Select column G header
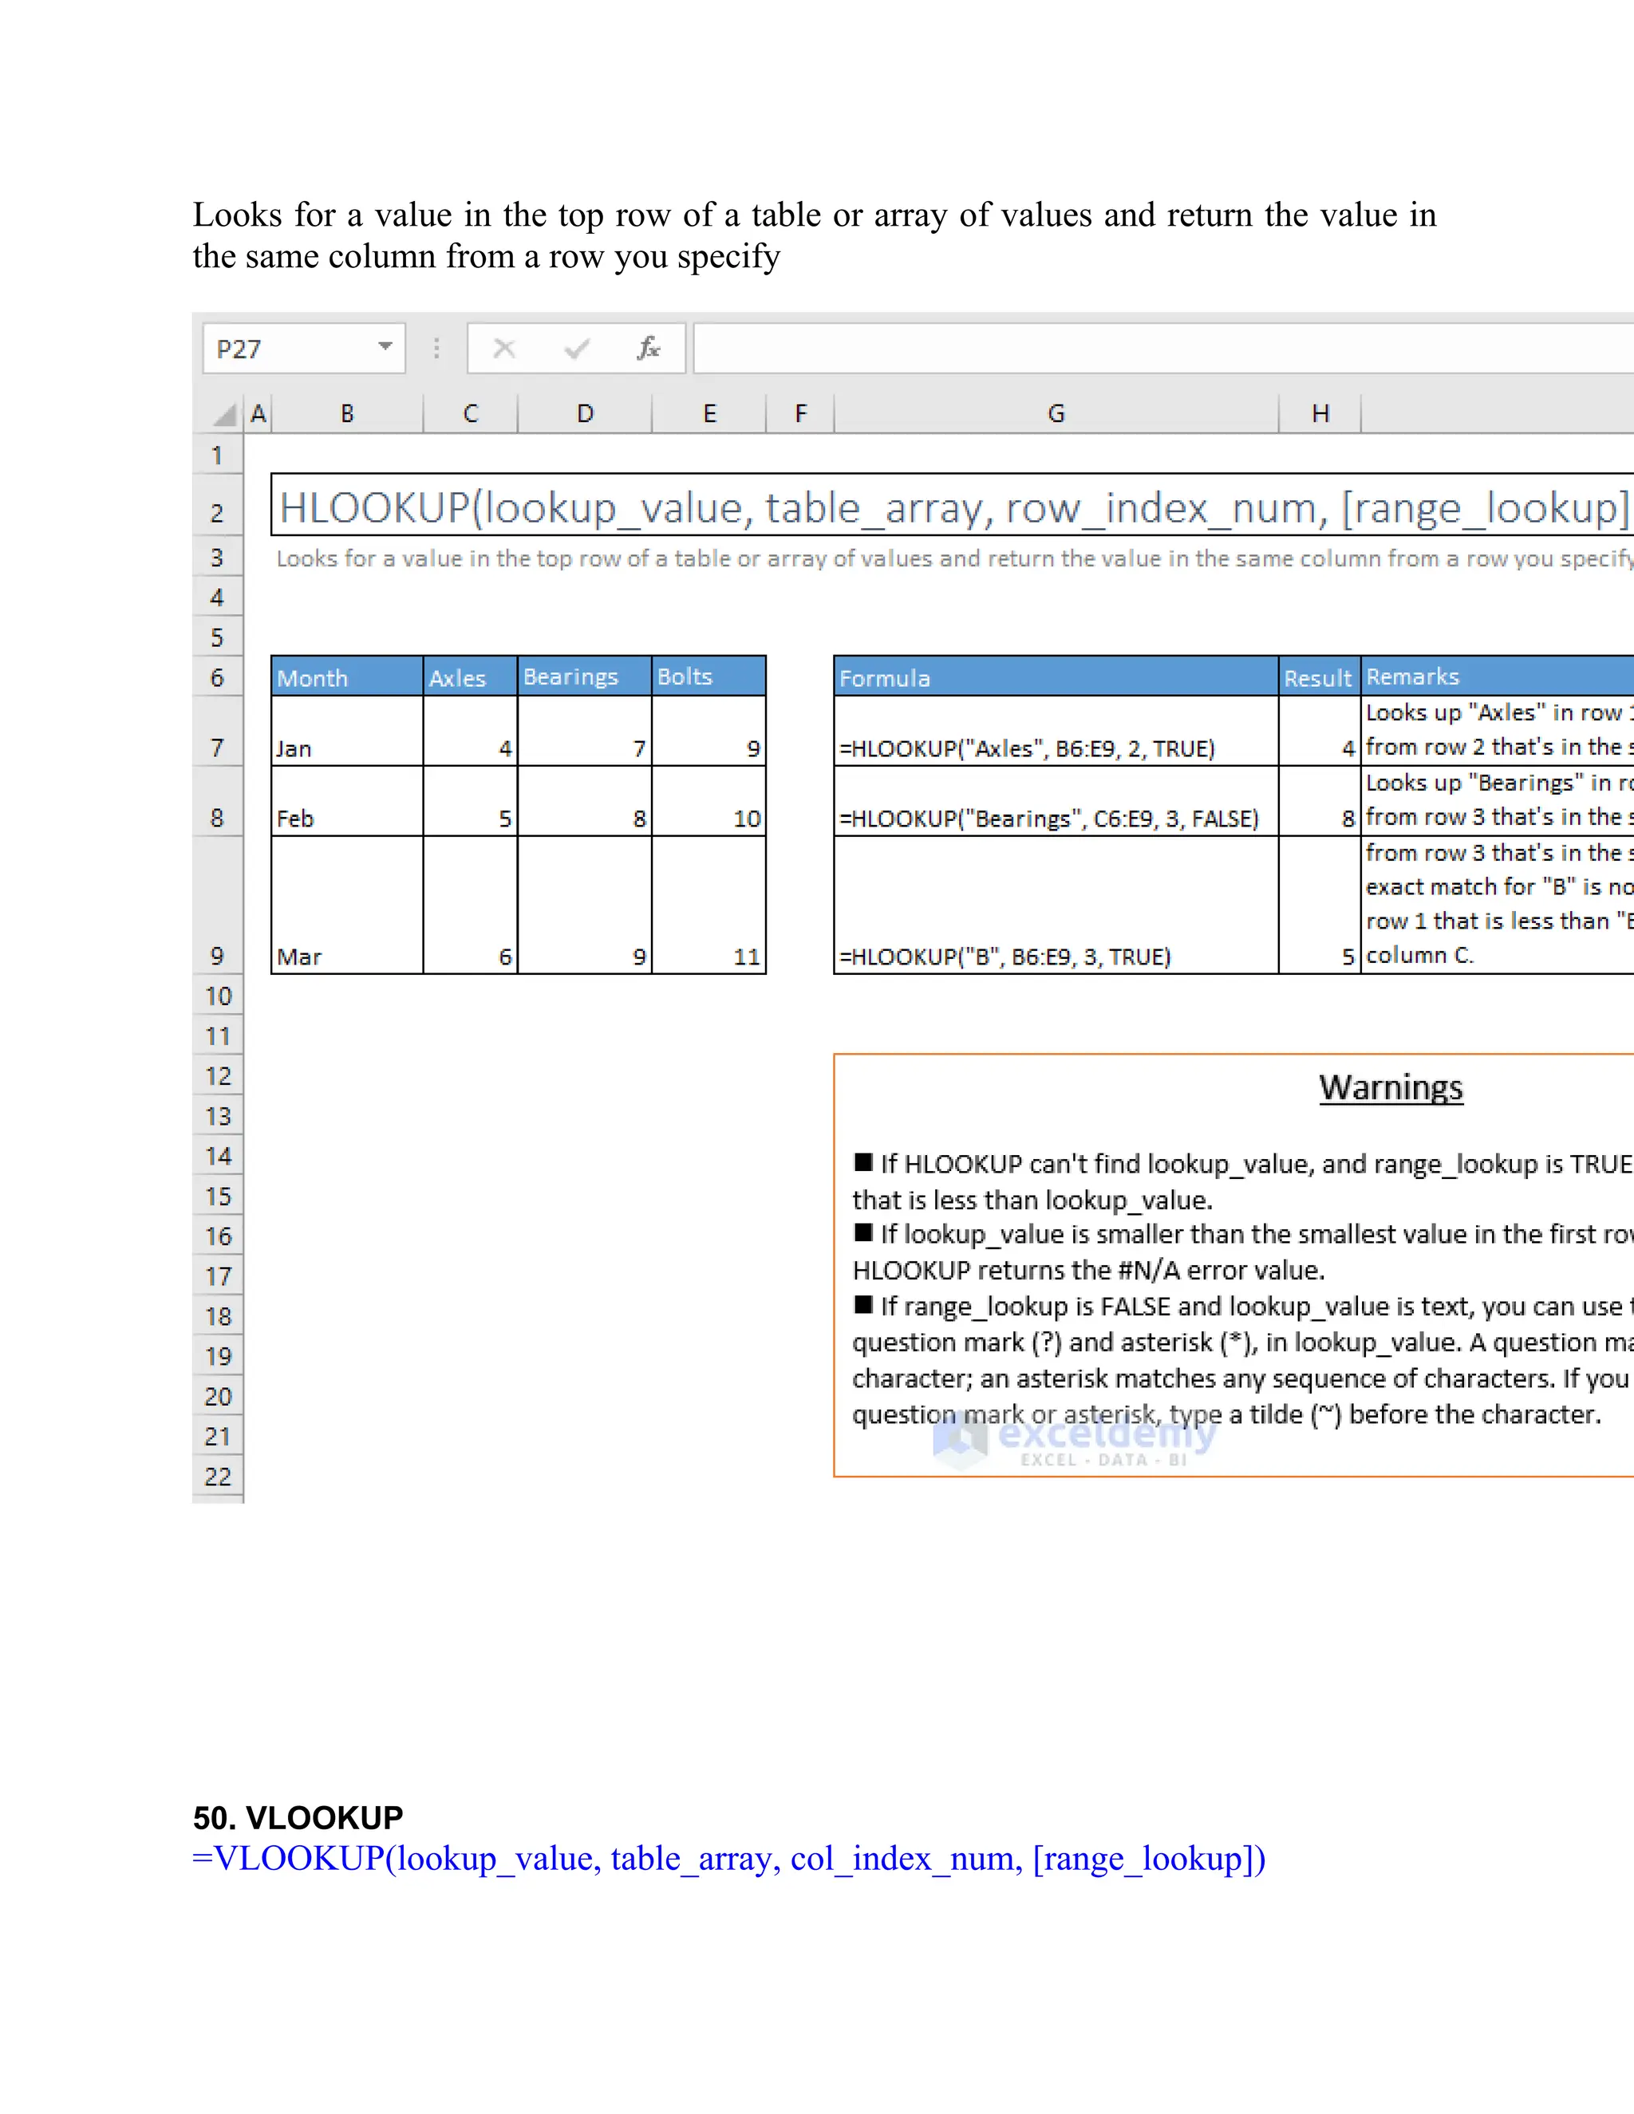1634x2114 pixels. pos(1056,414)
